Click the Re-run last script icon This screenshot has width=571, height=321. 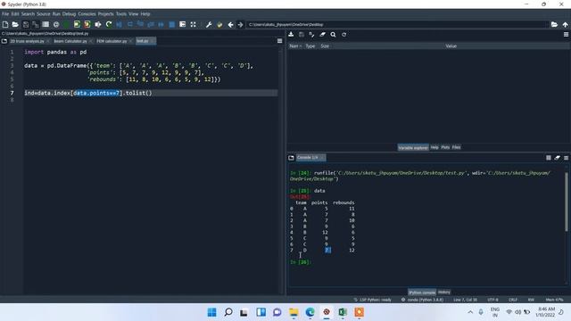[109, 24]
